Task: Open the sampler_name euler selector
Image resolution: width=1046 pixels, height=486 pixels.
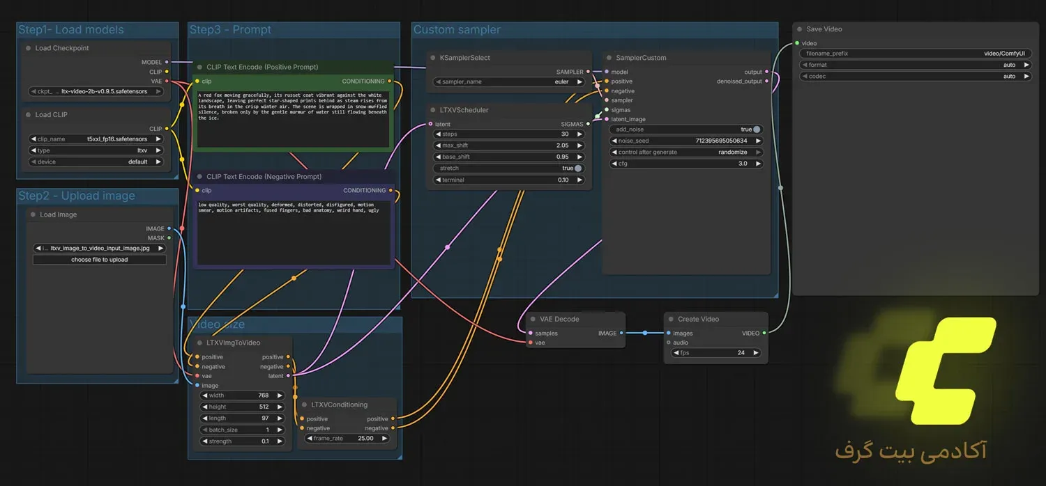Action: [x=509, y=82]
